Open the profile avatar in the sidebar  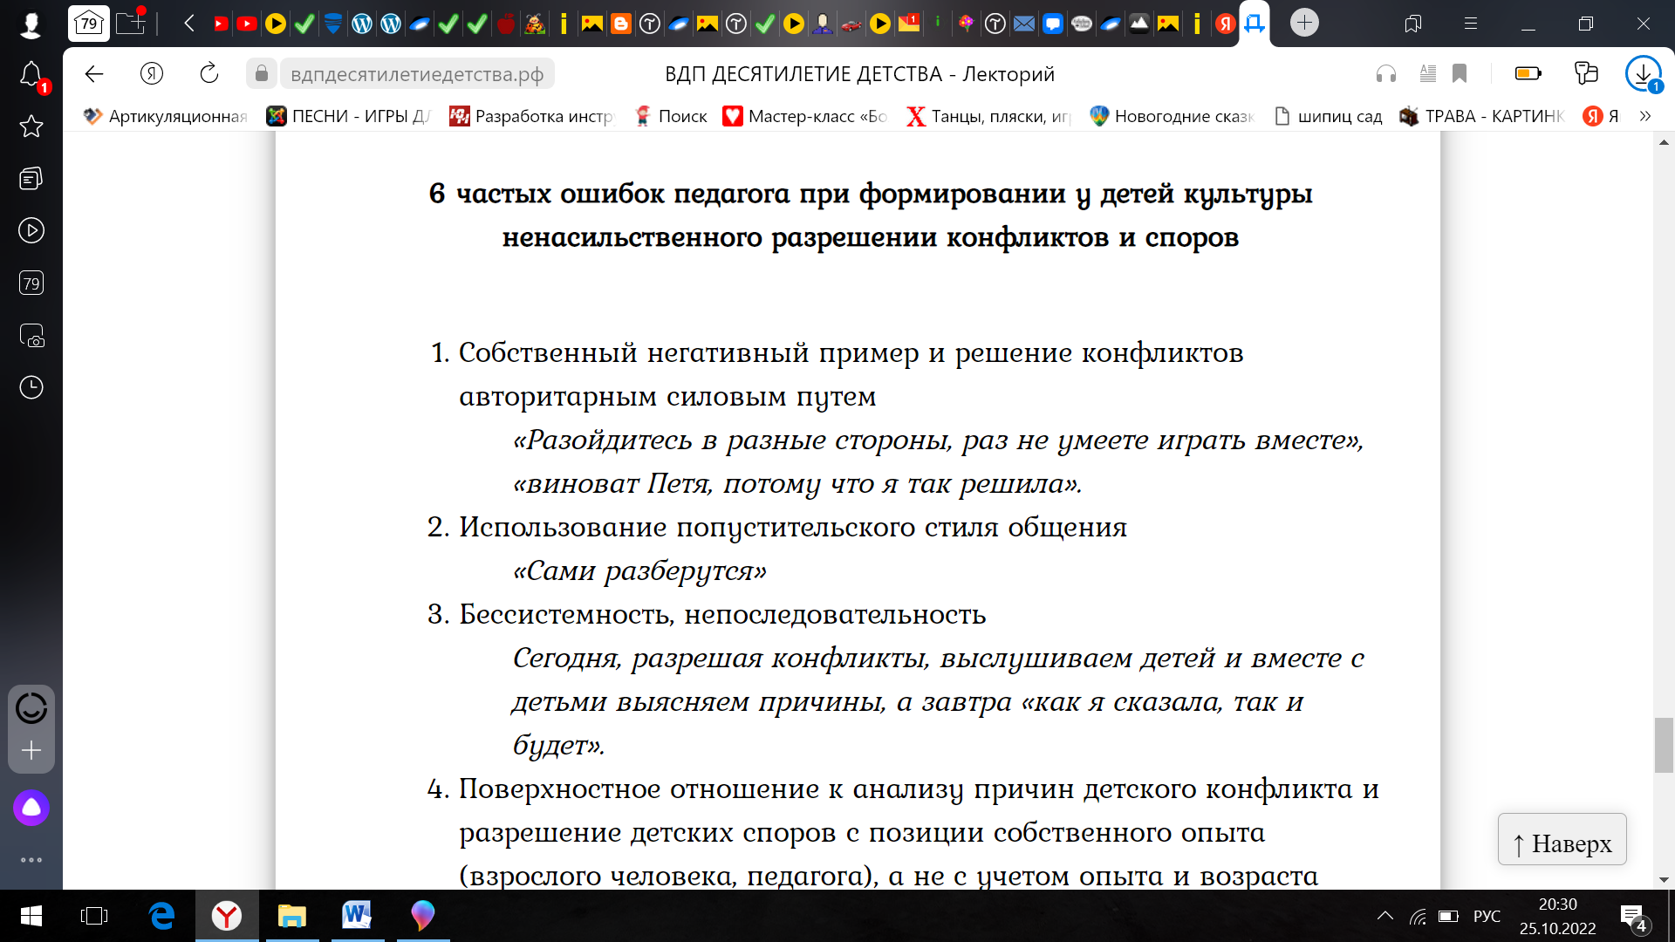(x=31, y=24)
